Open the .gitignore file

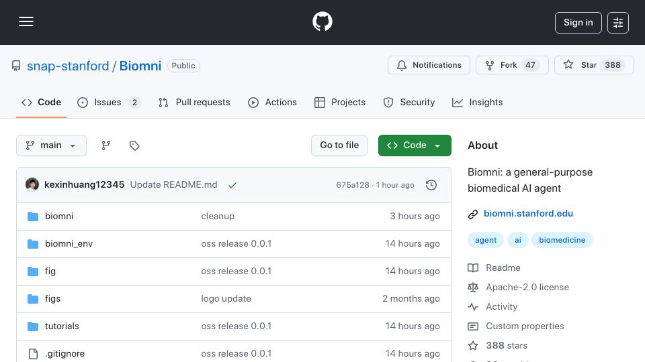coord(64,354)
